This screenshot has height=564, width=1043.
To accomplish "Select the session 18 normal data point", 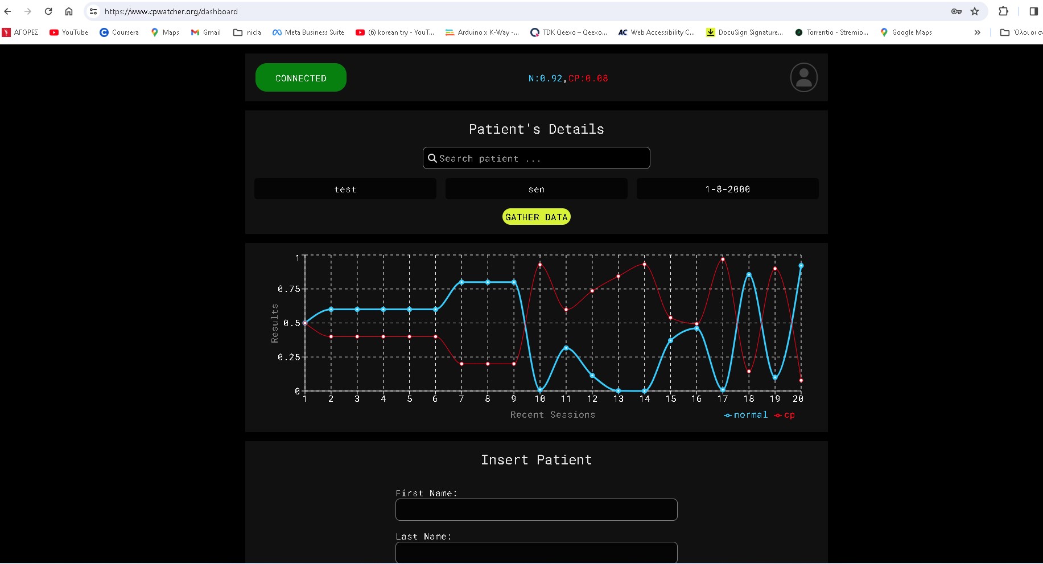I will coord(749,275).
